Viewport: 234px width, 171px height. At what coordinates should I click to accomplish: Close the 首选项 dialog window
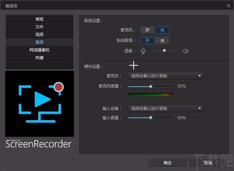click(x=228, y=6)
